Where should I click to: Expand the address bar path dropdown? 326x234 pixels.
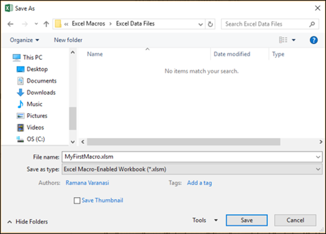[x=200, y=24]
